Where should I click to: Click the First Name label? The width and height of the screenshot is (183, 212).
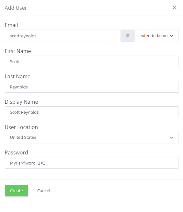pyautogui.click(x=18, y=51)
